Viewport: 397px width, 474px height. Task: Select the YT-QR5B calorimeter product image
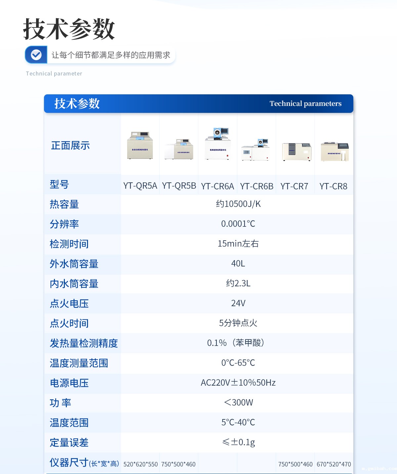179,149
